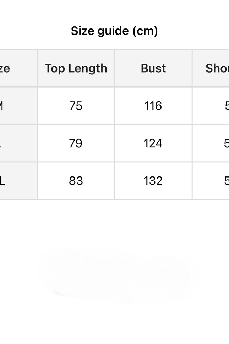Select the 75 Top Length value
The width and height of the screenshot is (229, 344).
(x=76, y=106)
